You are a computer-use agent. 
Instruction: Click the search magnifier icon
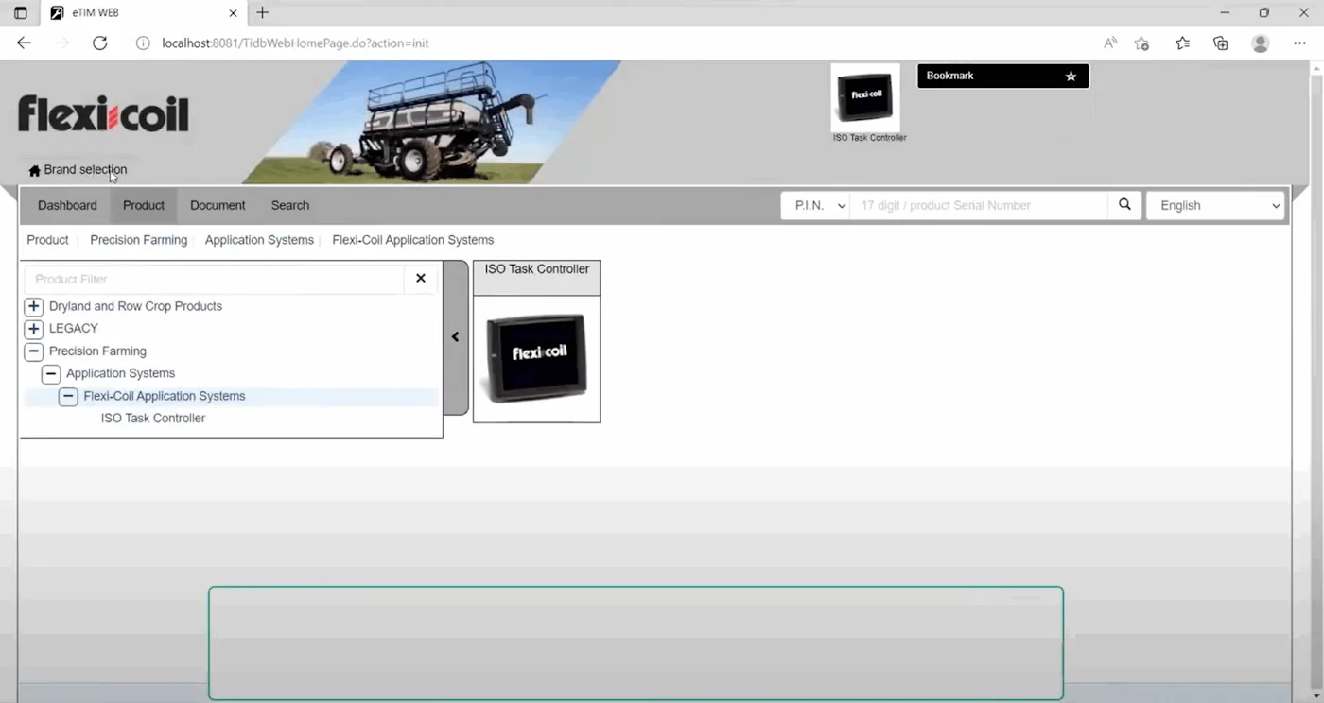[1124, 204]
